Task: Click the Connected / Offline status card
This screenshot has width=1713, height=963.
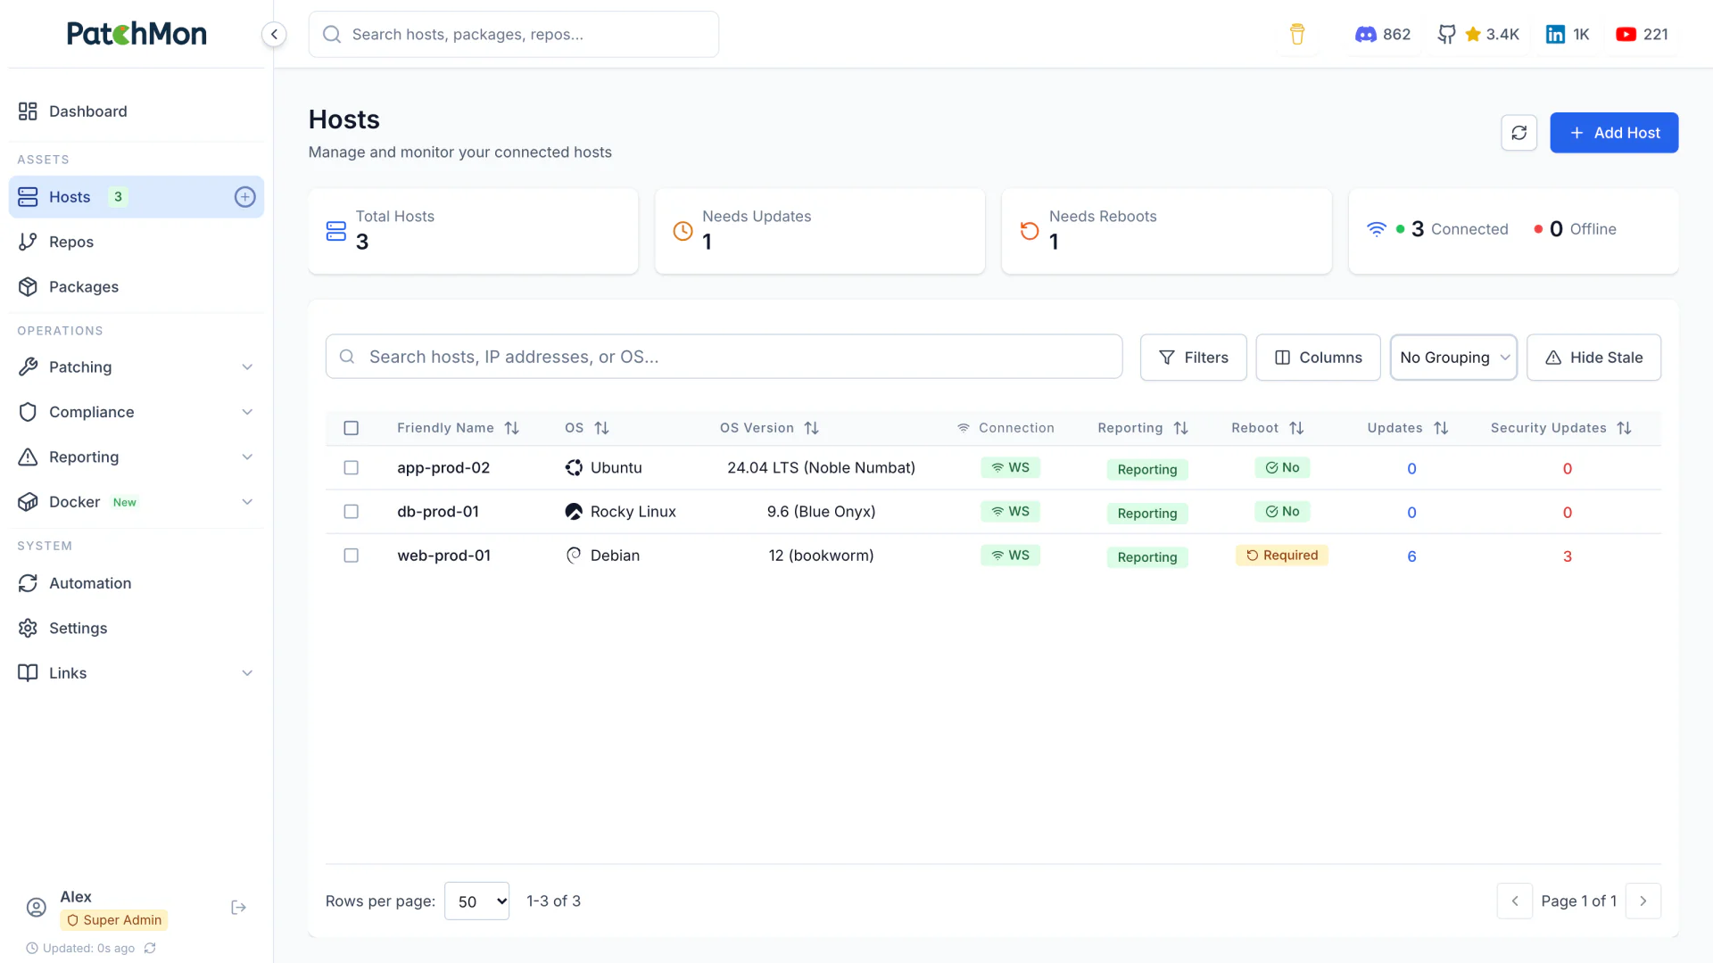Action: [1513, 231]
